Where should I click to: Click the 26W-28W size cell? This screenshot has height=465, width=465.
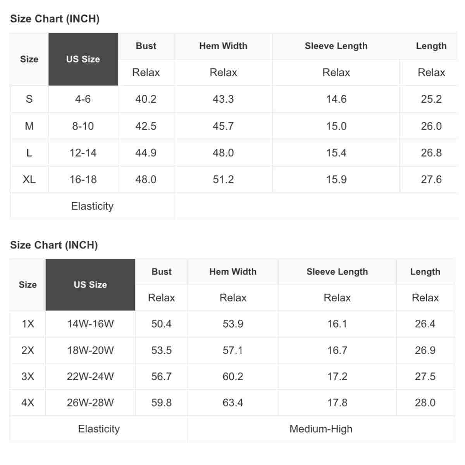pyautogui.click(x=90, y=403)
